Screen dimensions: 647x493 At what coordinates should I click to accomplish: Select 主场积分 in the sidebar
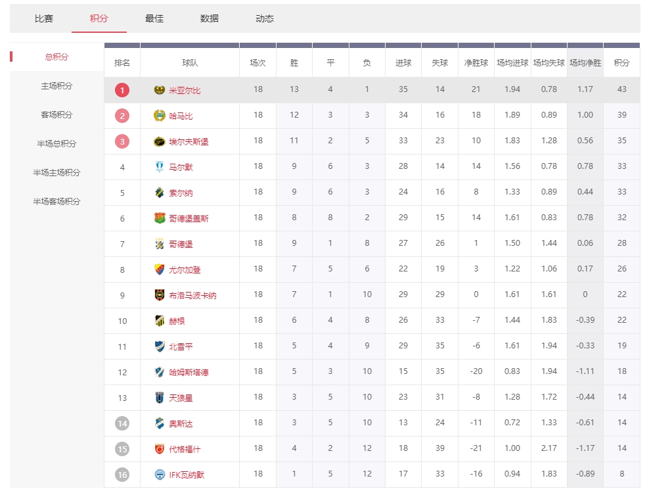pos(56,86)
